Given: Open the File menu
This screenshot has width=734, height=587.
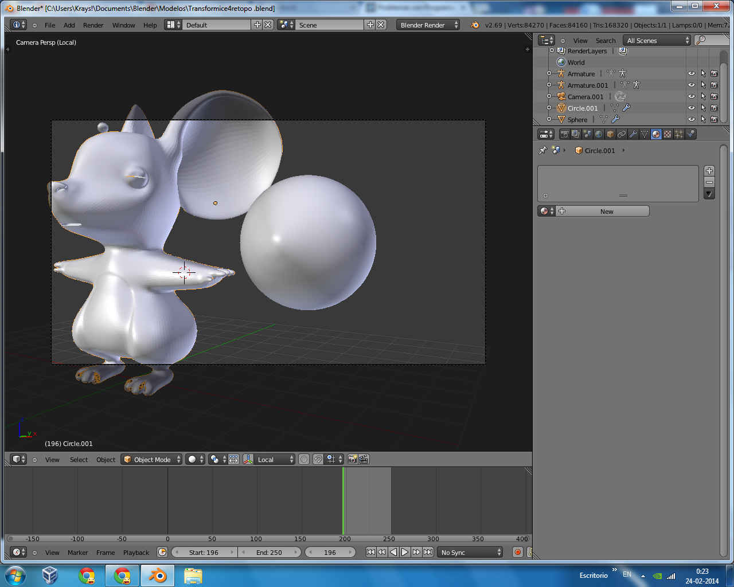Looking at the screenshot, I should tap(50, 25).
